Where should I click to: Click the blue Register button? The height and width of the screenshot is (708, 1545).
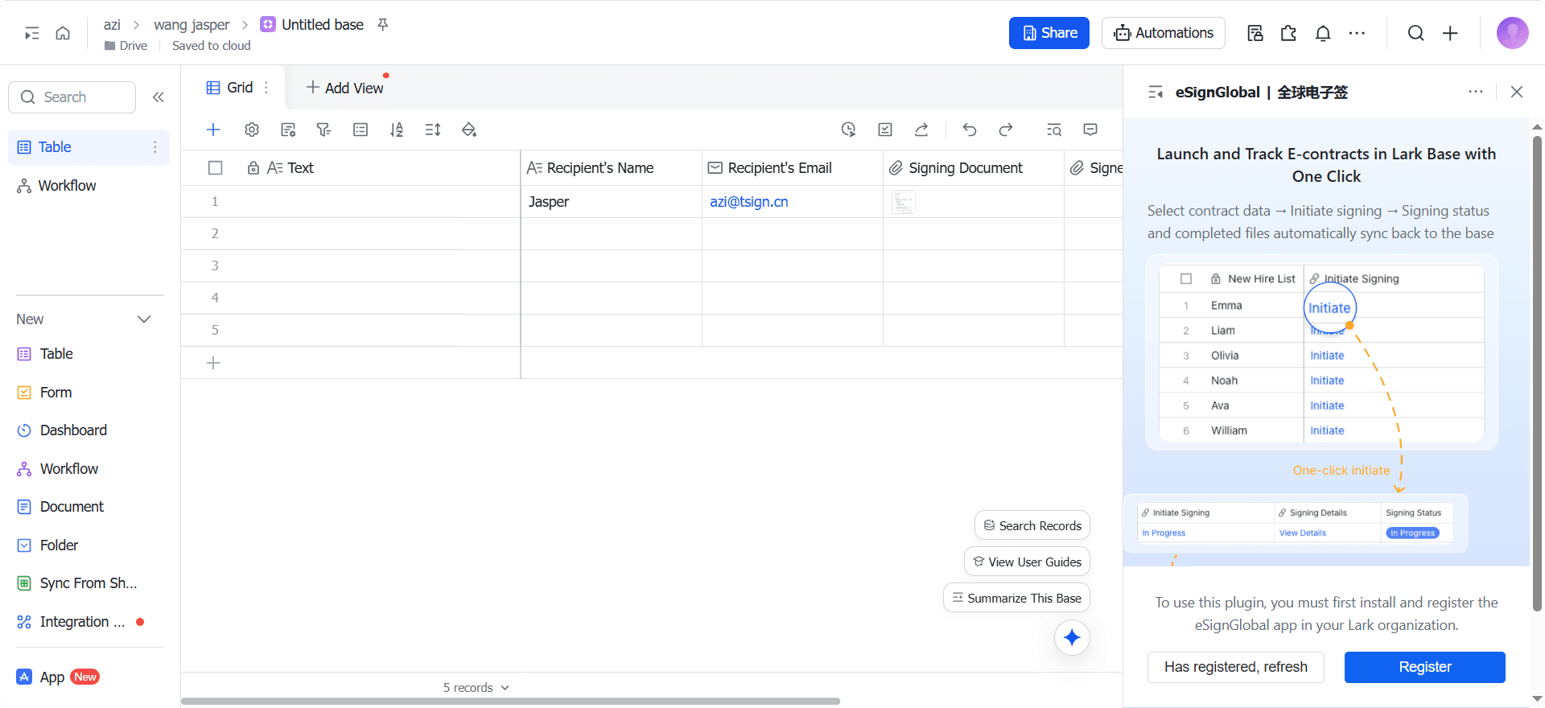[x=1424, y=667]
